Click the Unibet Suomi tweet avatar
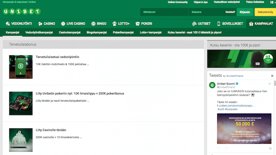 tap(212, 85)
